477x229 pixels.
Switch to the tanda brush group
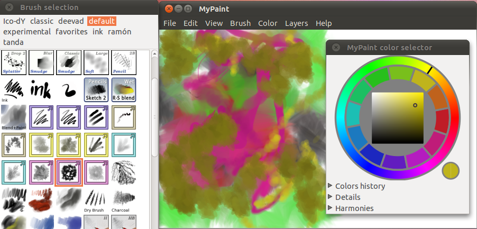[x=13, y=42]
